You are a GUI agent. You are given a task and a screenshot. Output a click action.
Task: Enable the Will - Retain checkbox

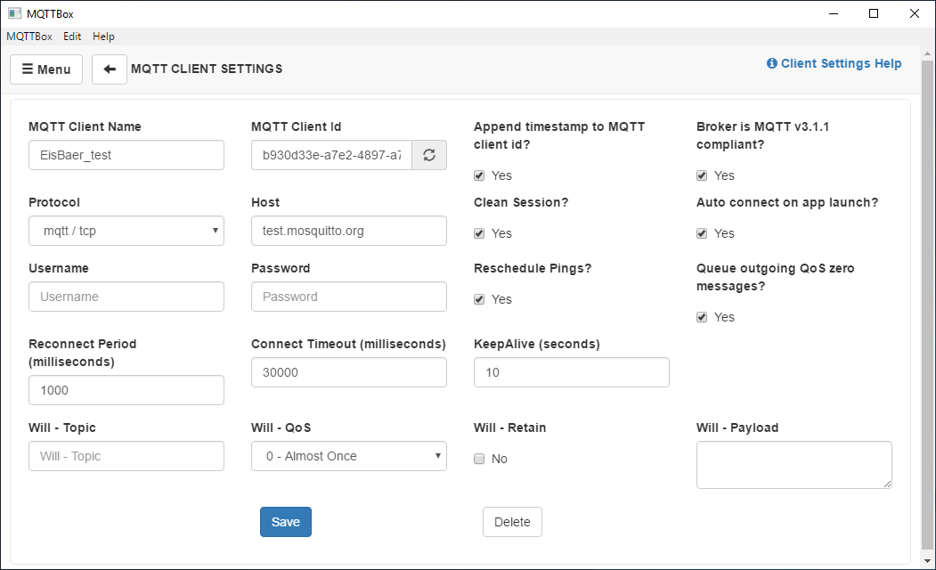coord(479,459)
